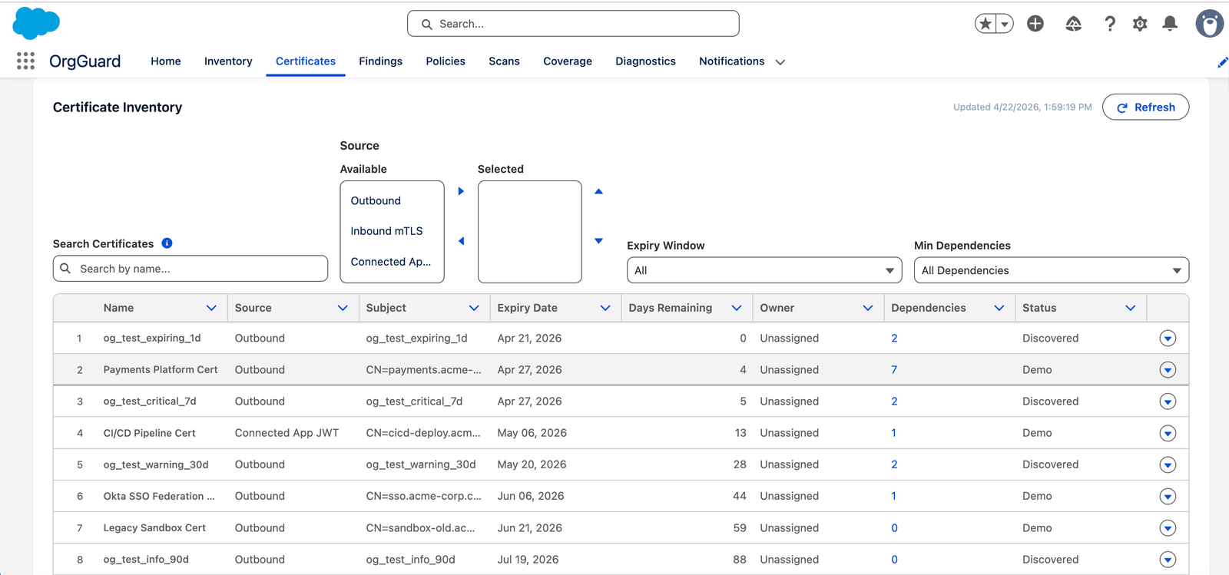Select Connected Ap... in Available sources
Viewport: 1229px width, 575px height.
coord(392,262)
